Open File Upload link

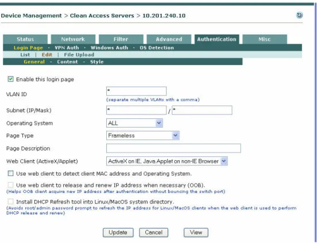[79, 55]
